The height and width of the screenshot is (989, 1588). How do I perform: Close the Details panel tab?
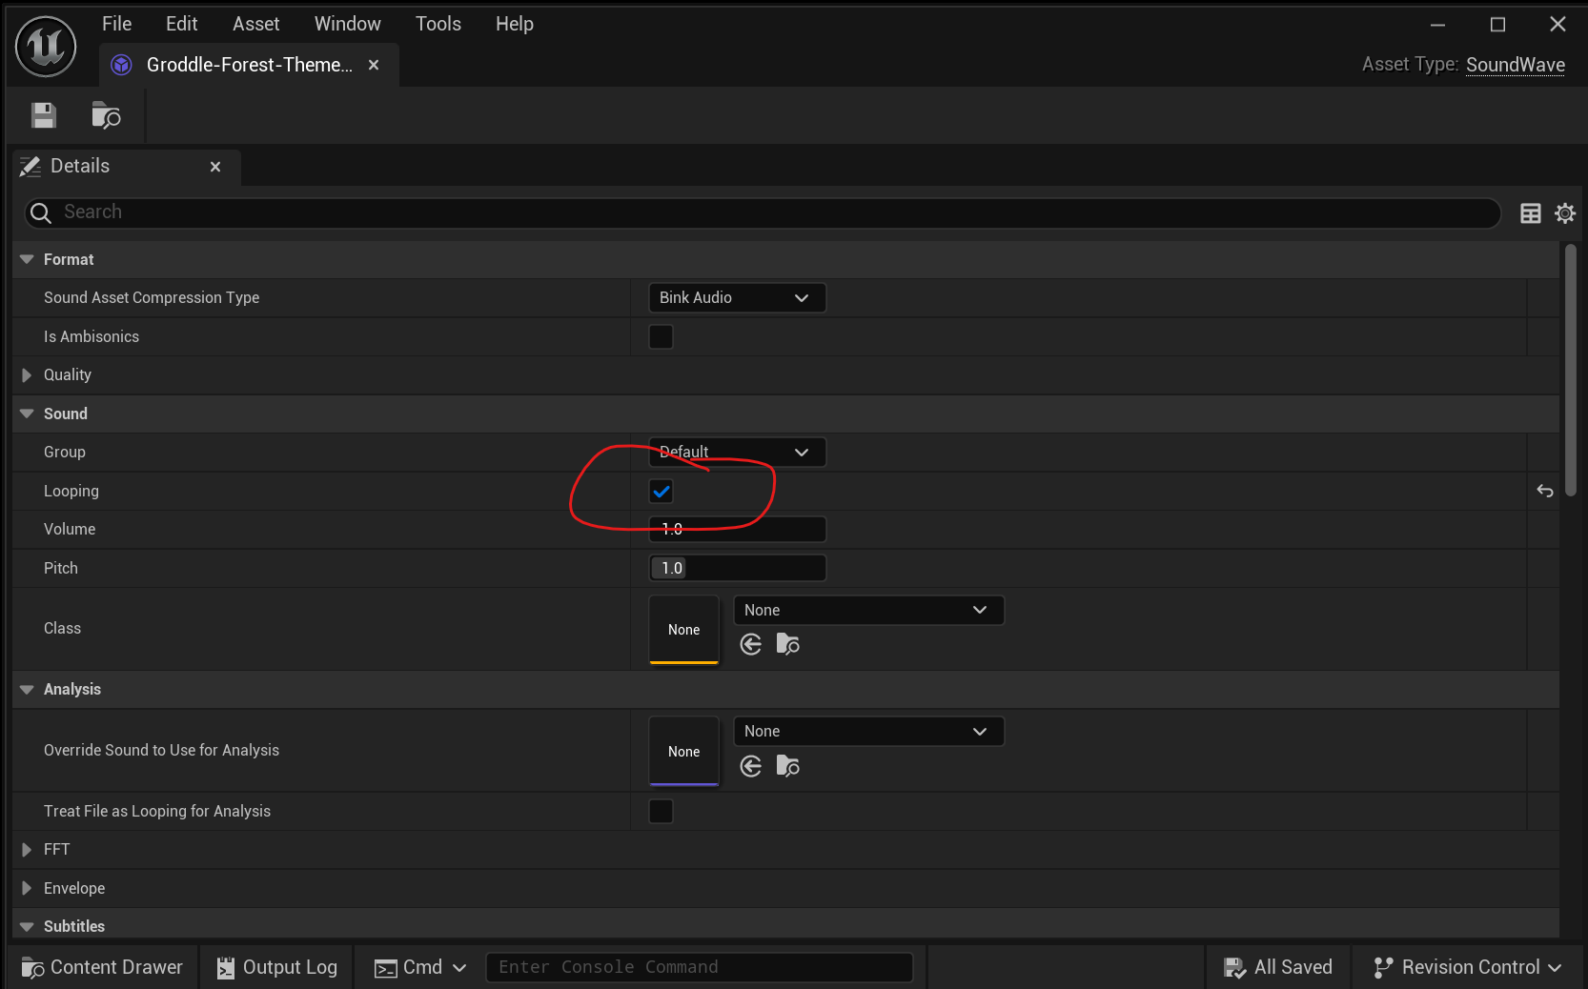point(215,167)
